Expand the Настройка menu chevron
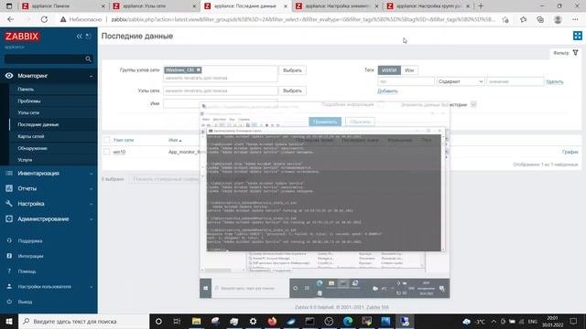The width and height of the screenshot is (586, 329). [x=92, y=204]
